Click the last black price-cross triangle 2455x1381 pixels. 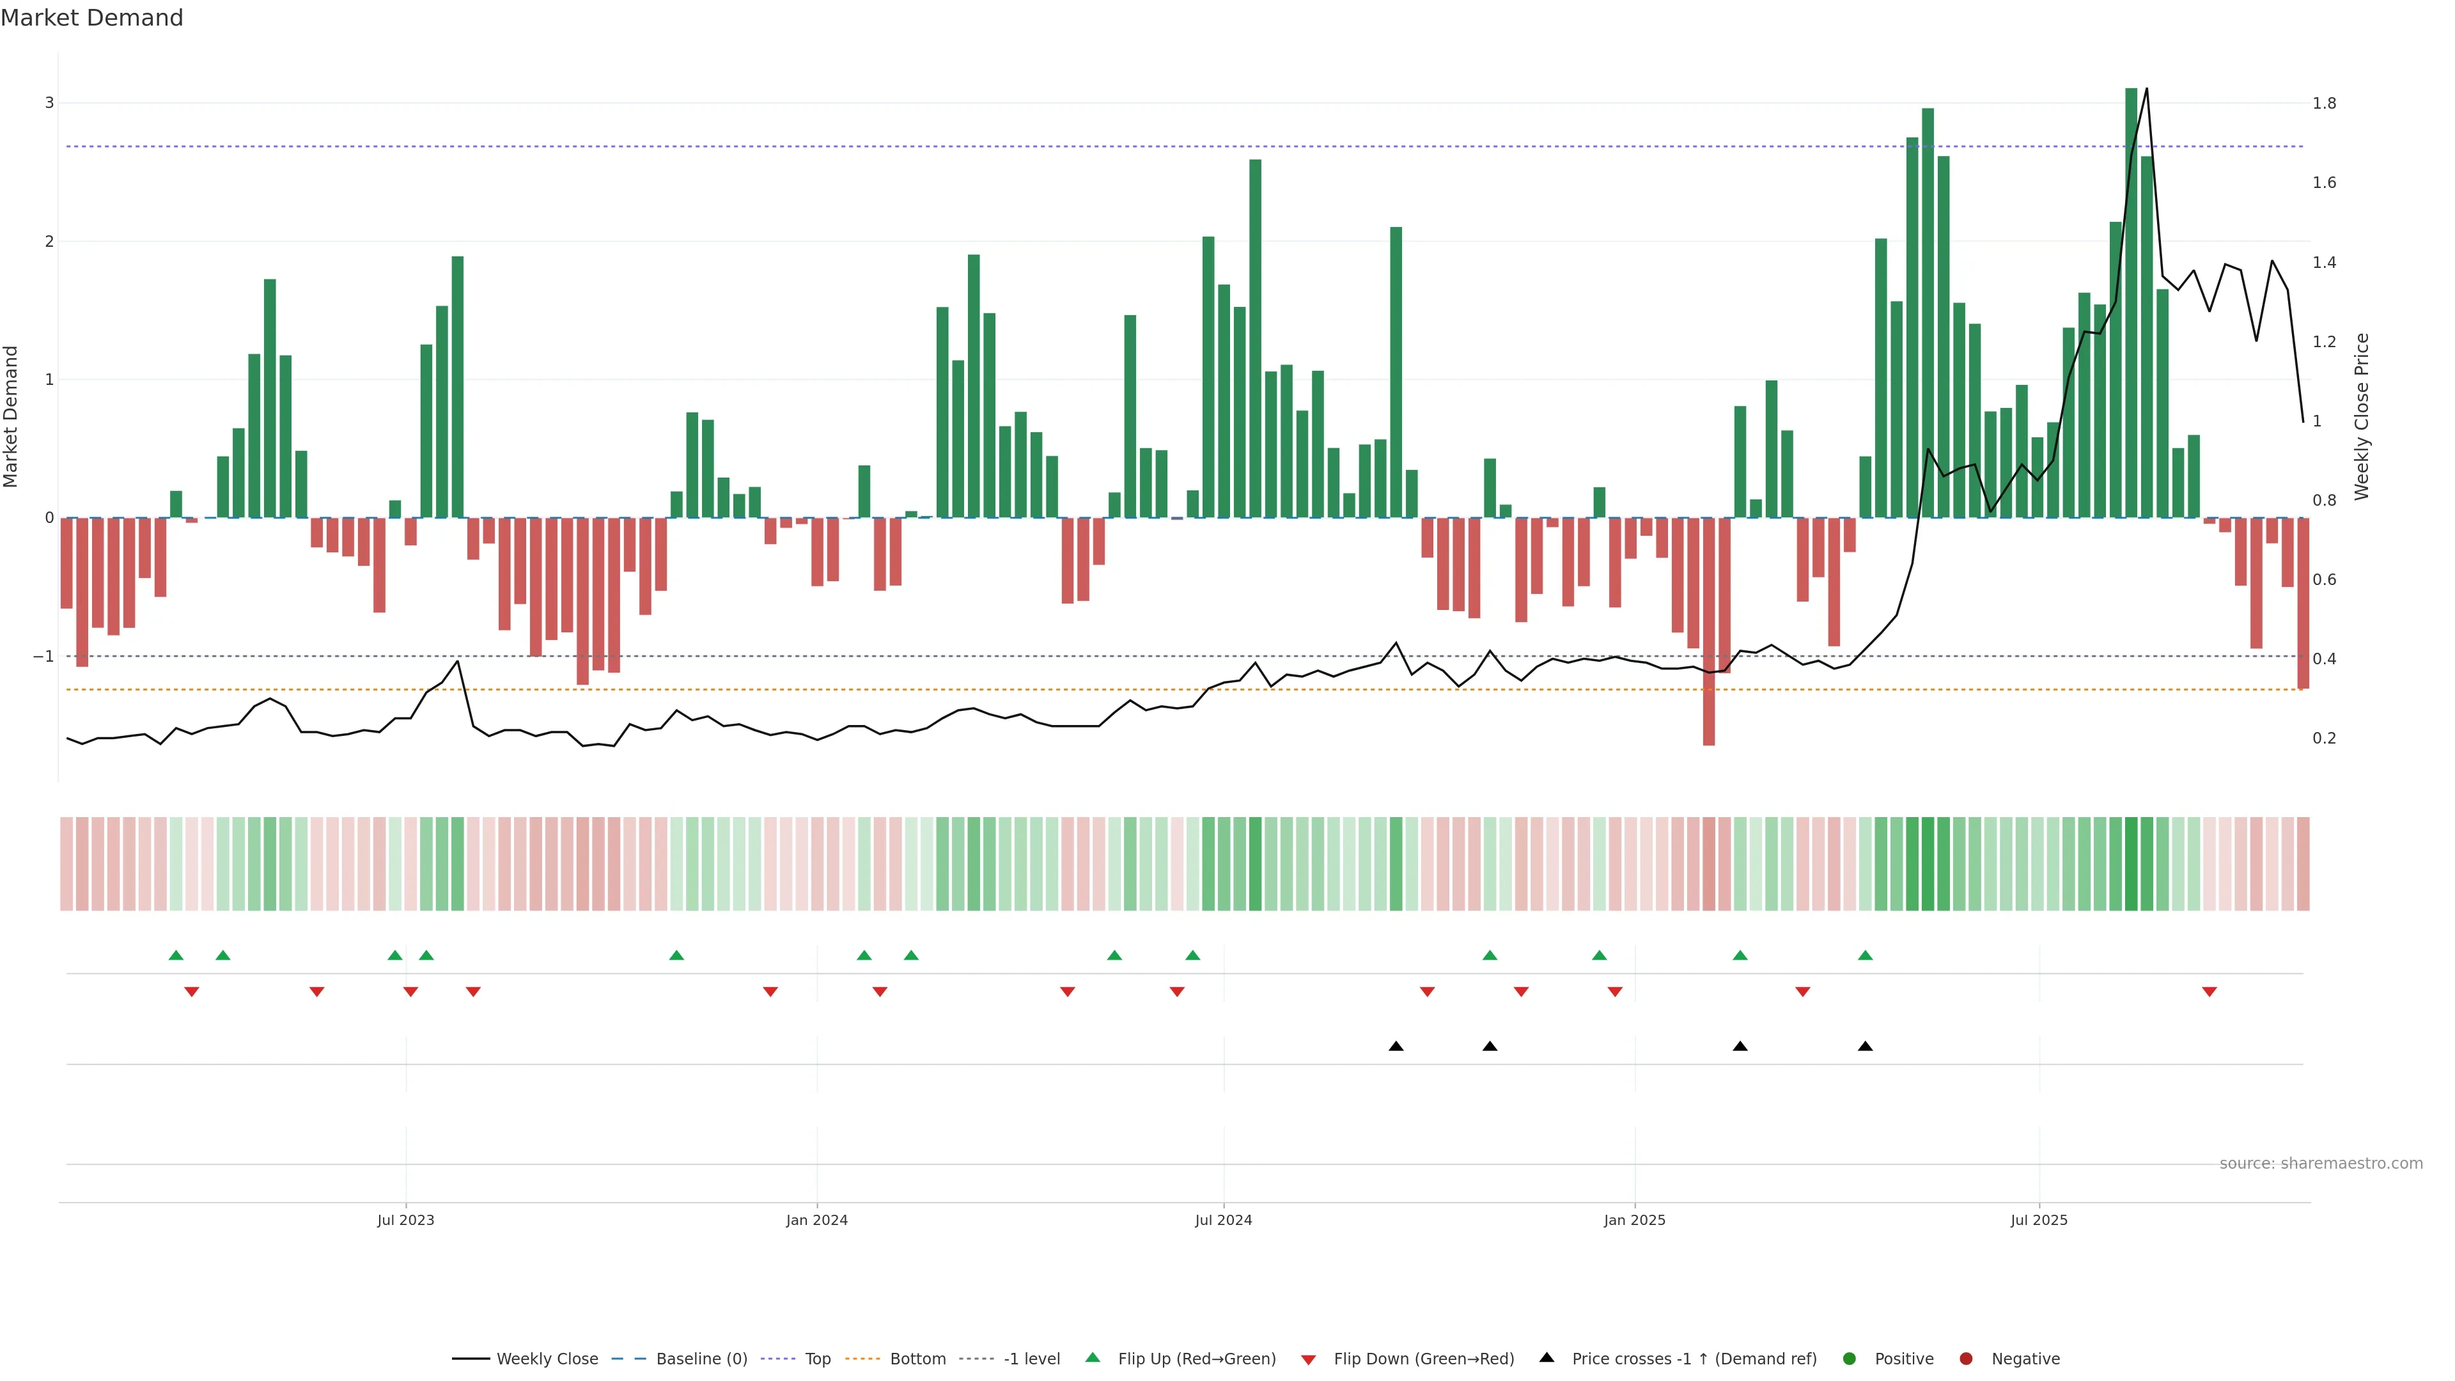[1865, 1047]
